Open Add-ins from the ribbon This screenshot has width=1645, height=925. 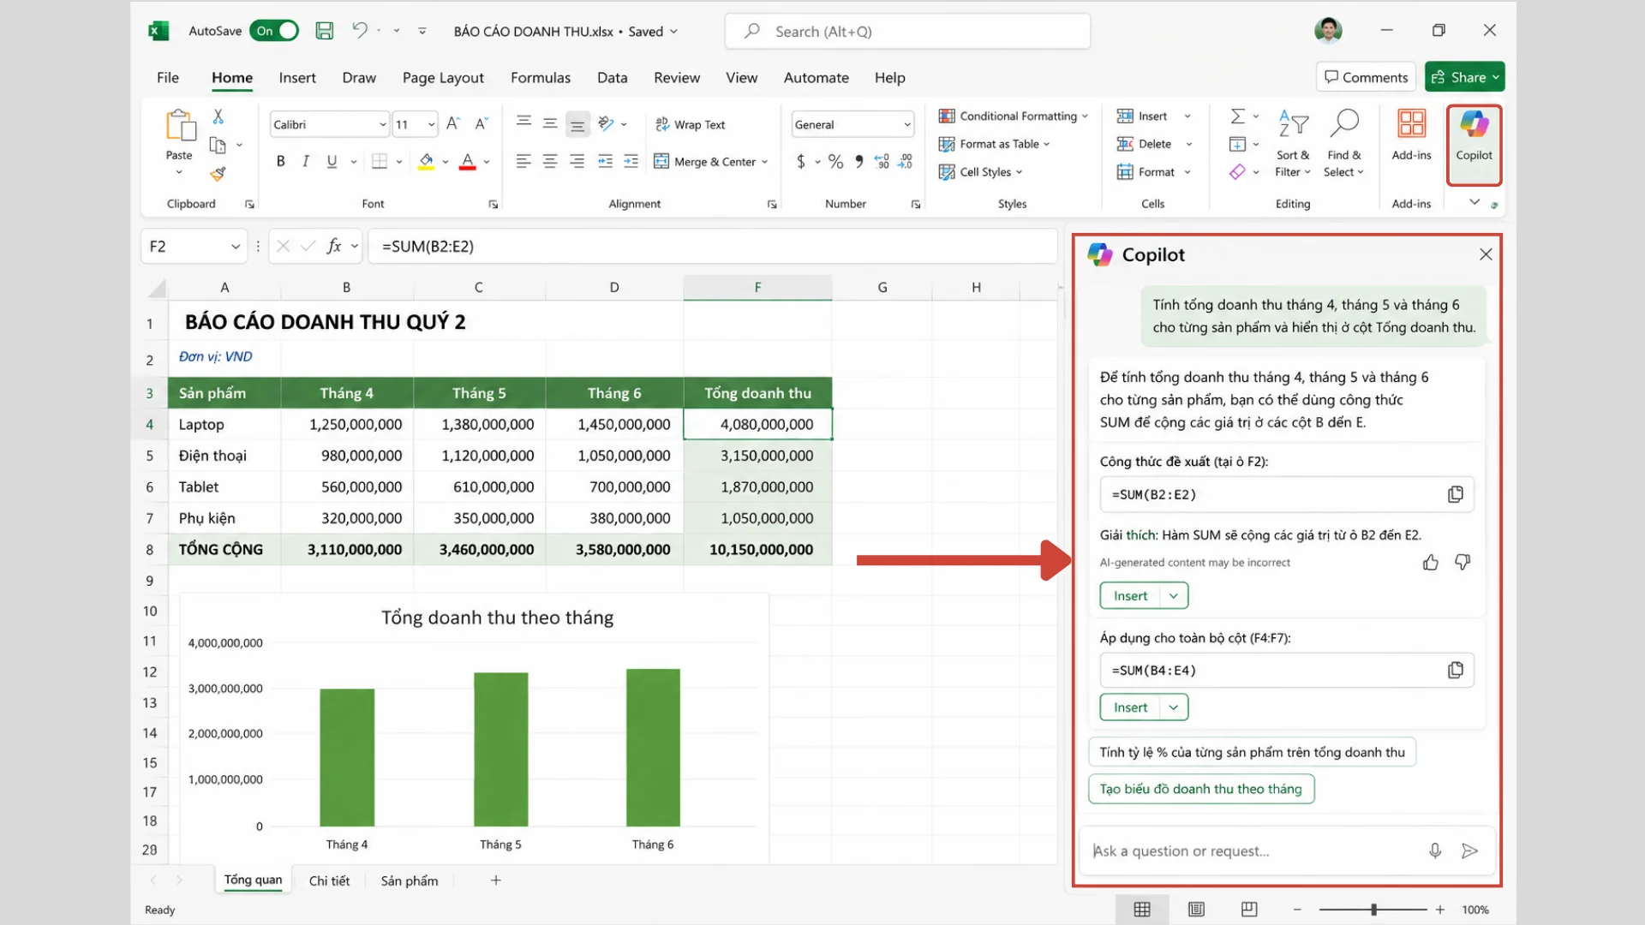pyautogui.click(x=1411, y=135)
